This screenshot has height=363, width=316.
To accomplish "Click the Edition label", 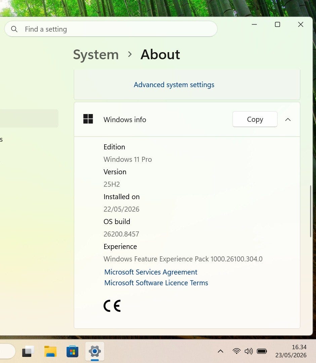I will pyautogui.click(x=114, y=147).
